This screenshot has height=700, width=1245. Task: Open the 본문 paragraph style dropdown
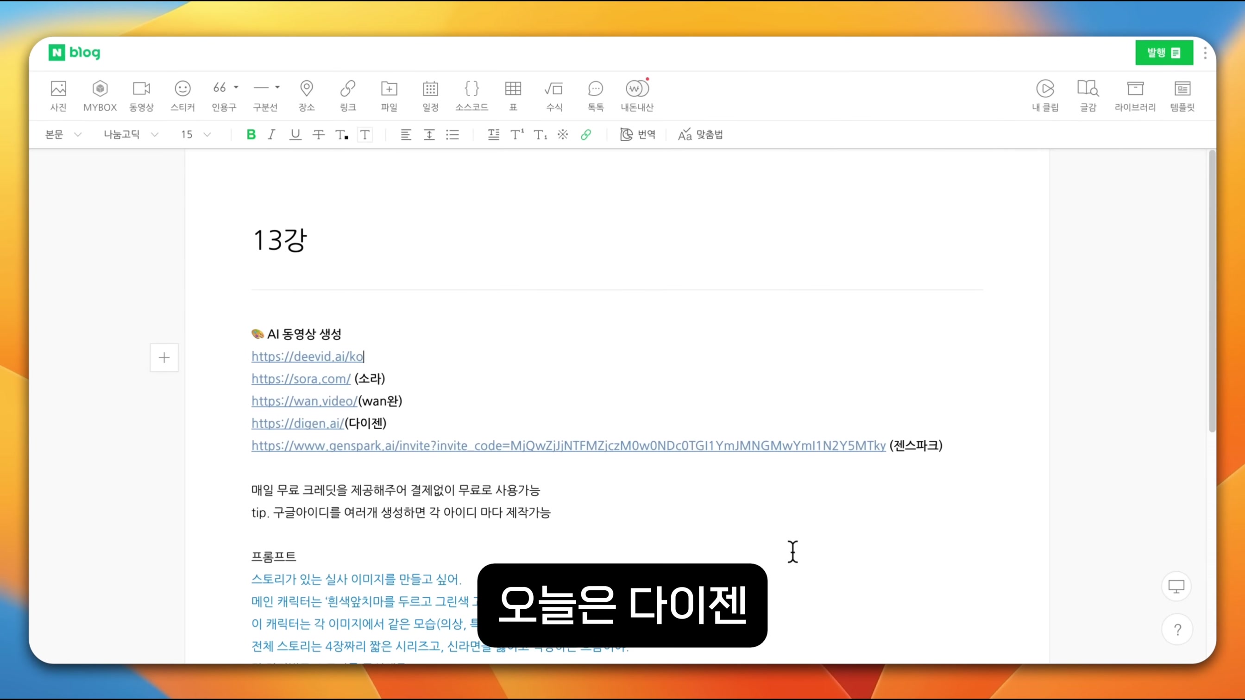[x=63, y=134]
